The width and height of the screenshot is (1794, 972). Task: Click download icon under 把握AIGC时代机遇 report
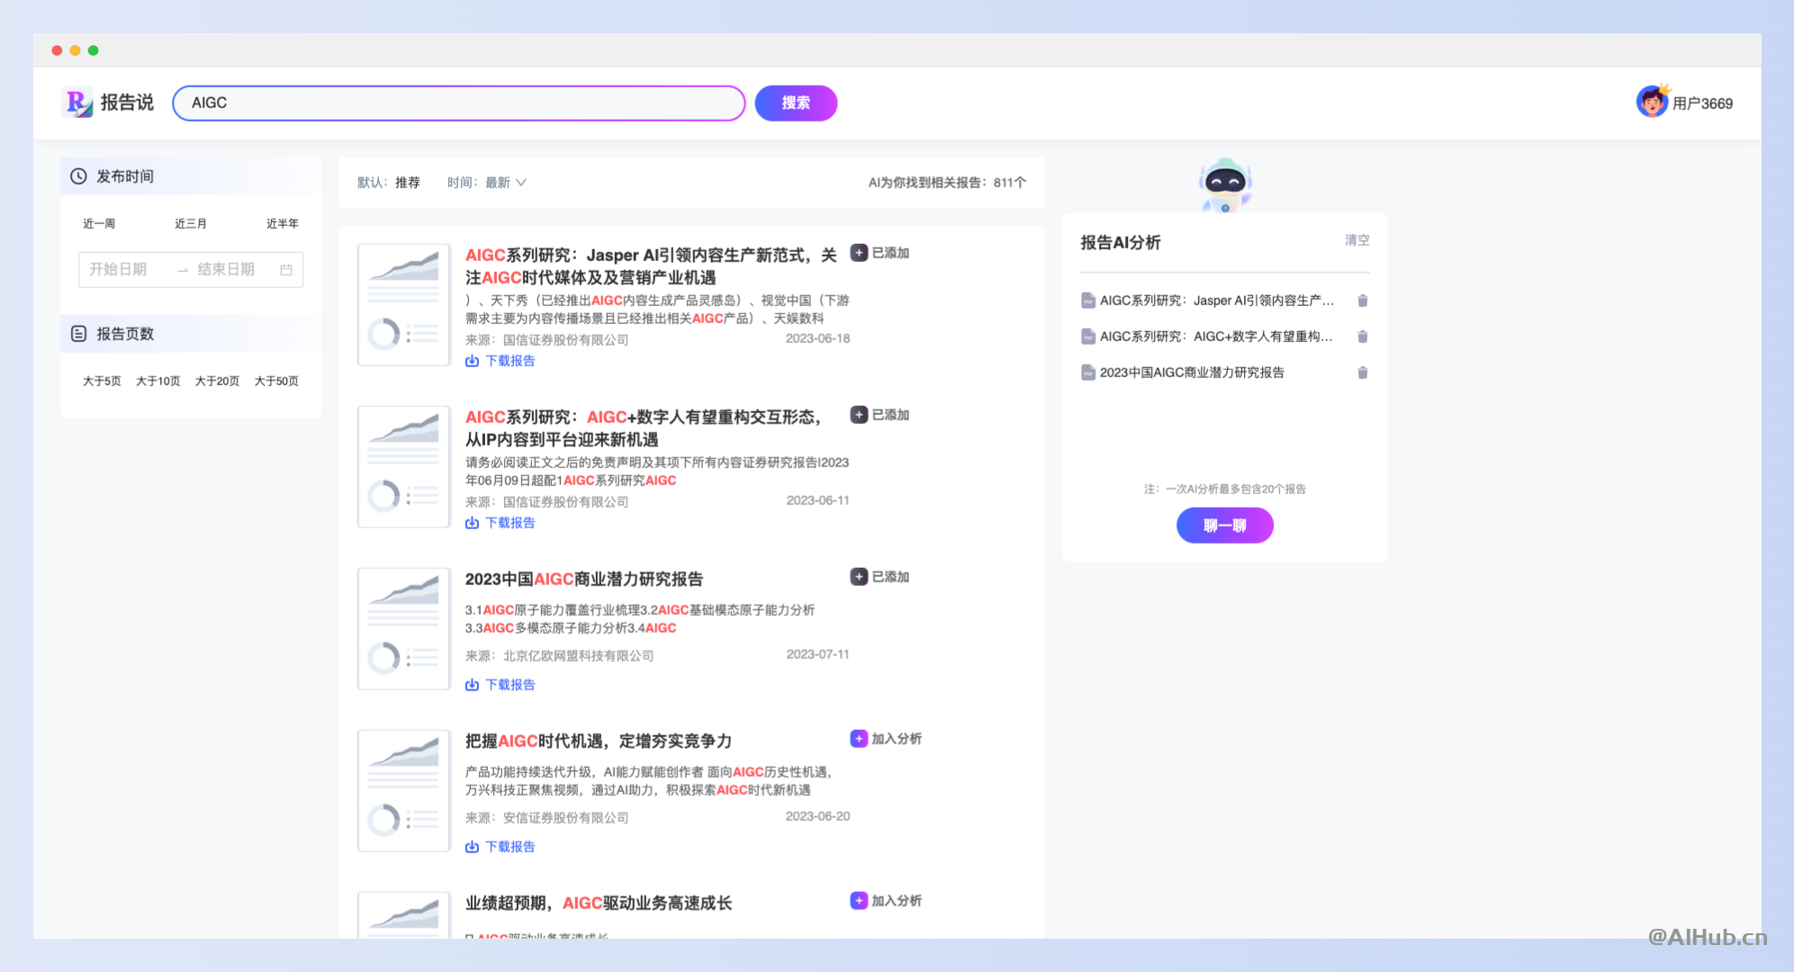(472, 847)
